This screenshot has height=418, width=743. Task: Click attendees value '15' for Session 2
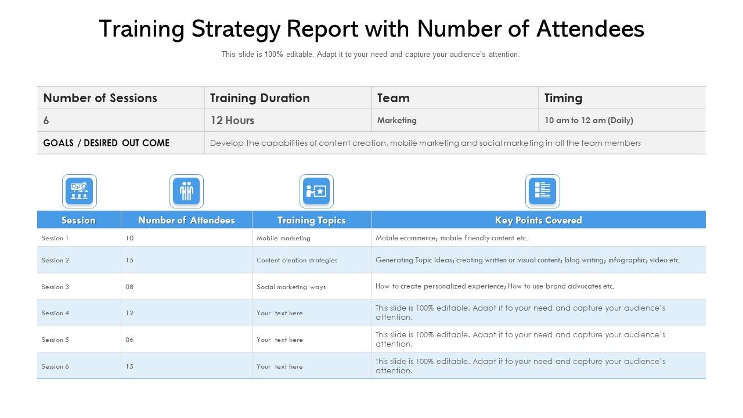(129, 260)
